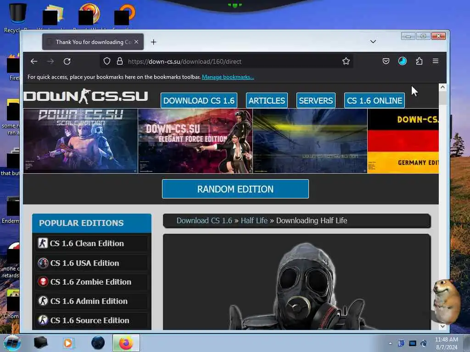Click the Windows Start orb
This screenshot has height=352, width=470.
[x=12, y=343]
